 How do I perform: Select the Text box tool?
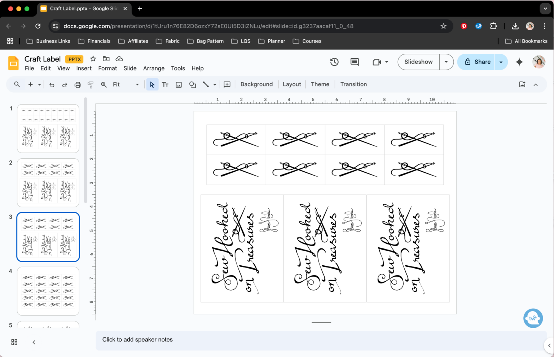[x=165, y=85]
